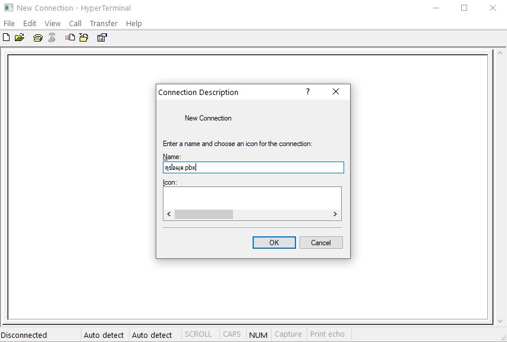Toggle Print echo in the status bar
The width and height of the screenshot is (507, 342).
(x=329, y=334)
